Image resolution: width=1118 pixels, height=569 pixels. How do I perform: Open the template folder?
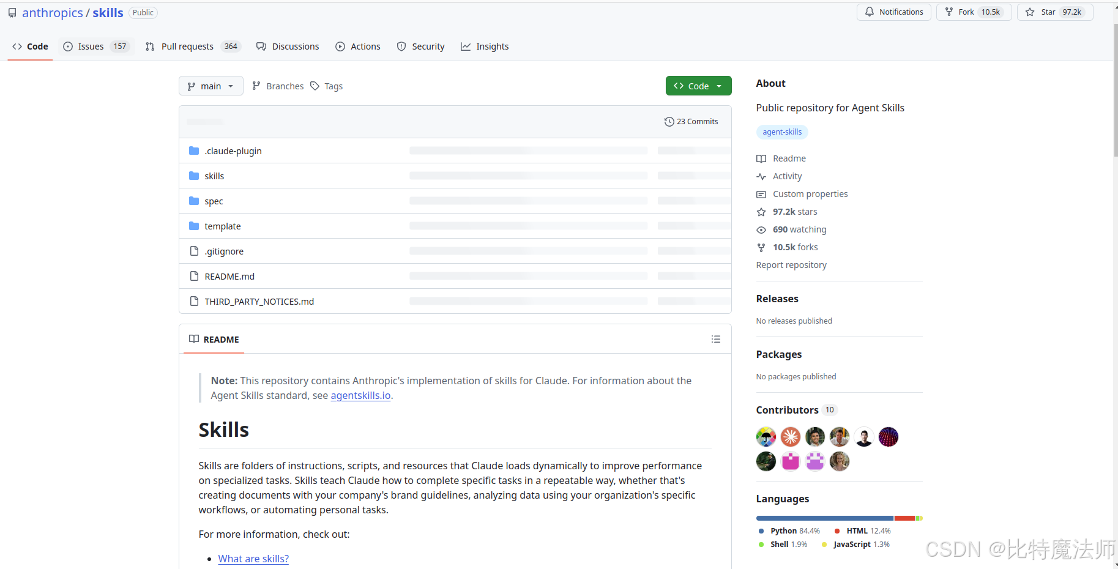click(223, 226)
